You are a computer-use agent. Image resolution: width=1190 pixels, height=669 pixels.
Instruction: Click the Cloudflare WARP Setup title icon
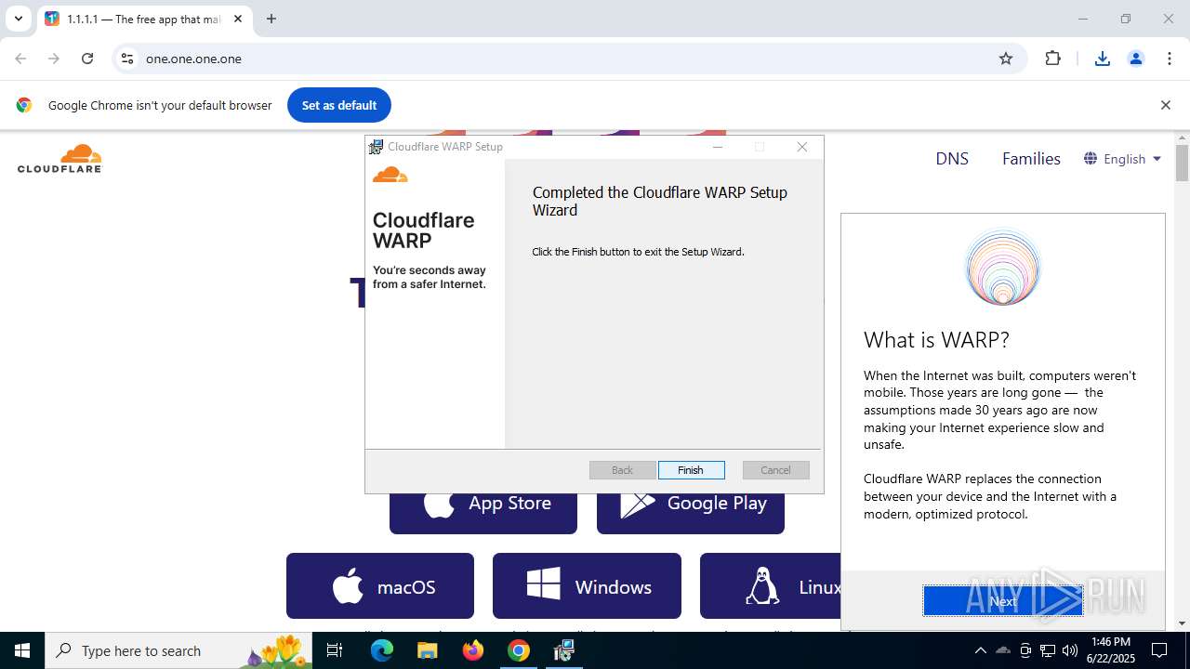pos(376,147)
